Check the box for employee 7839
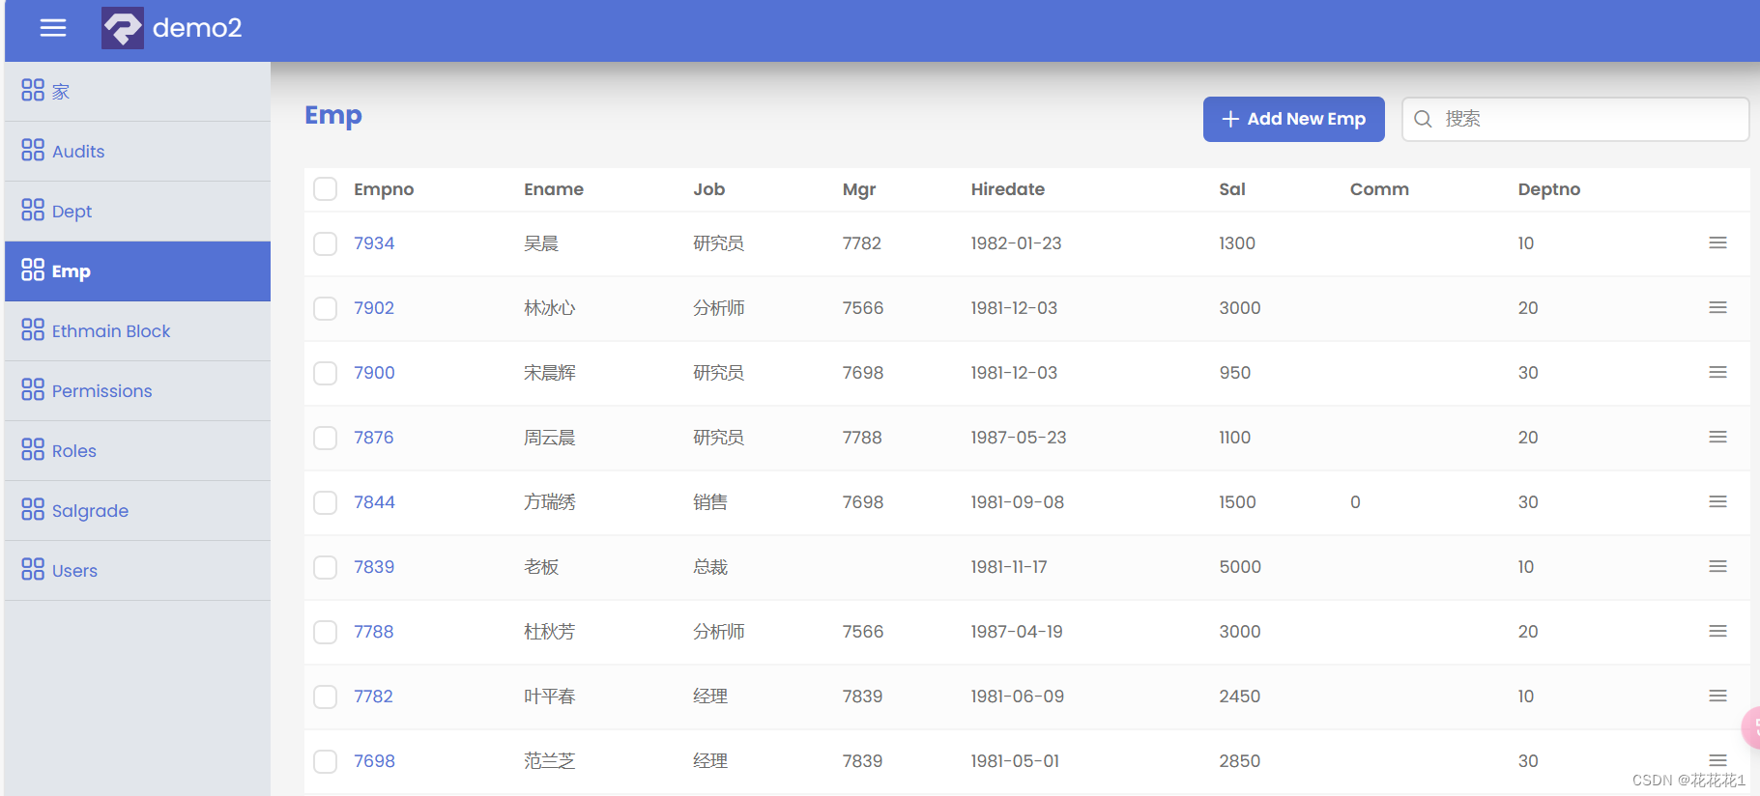This screenshot has height=796, width=1760. point(326,567)
